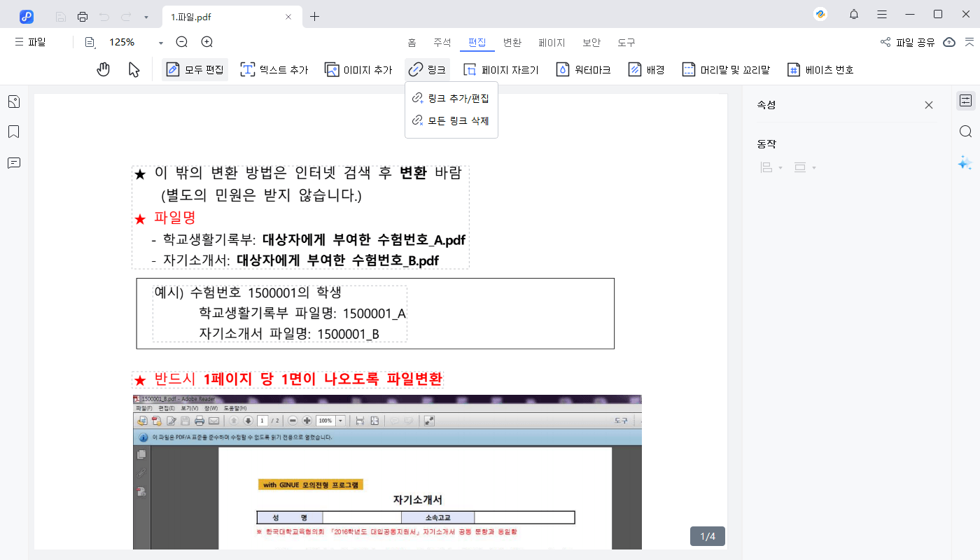Activate 모두 편집 edit-all mode
Screen dimensions: 980x560
[195, 69]
